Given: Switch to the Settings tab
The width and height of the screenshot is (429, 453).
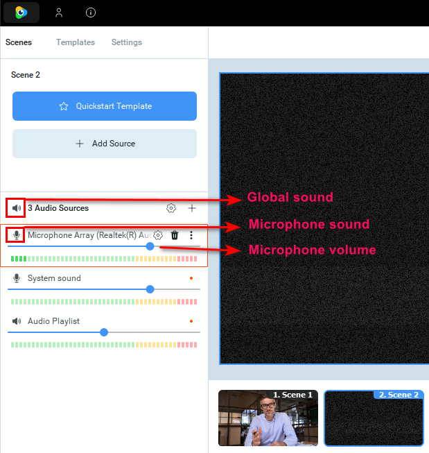Looking at the screenshot, I should pyautogui.click(x=126, y=42).
